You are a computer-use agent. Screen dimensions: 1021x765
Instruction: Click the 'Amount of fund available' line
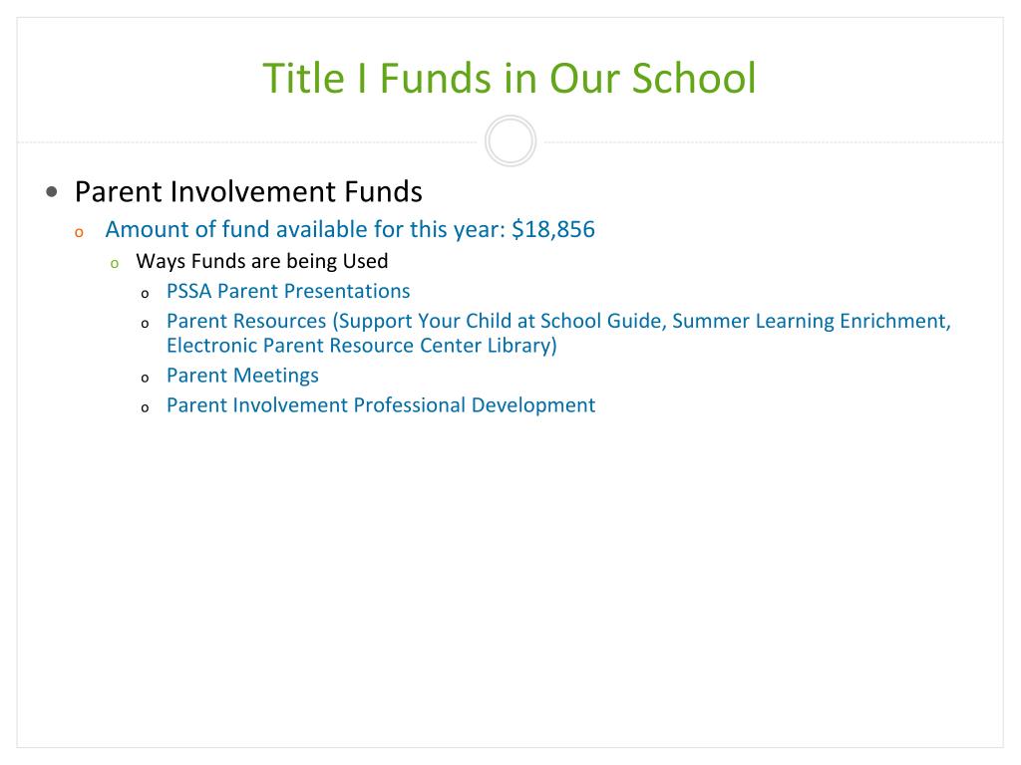(x=350, y=229)
